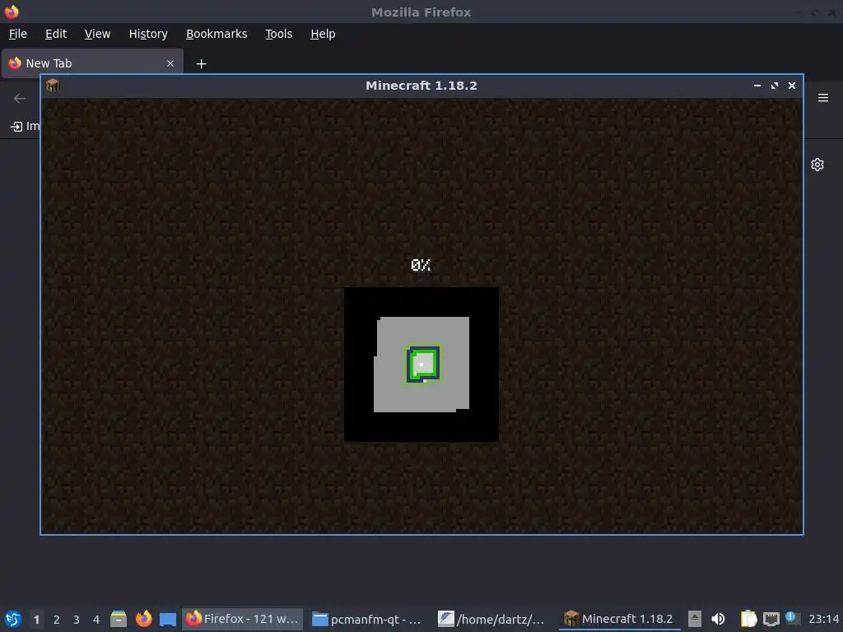
Task: Open the Firefox File menu
Action: point(18,34)
